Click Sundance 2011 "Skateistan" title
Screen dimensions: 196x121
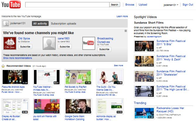coord(171,73)
